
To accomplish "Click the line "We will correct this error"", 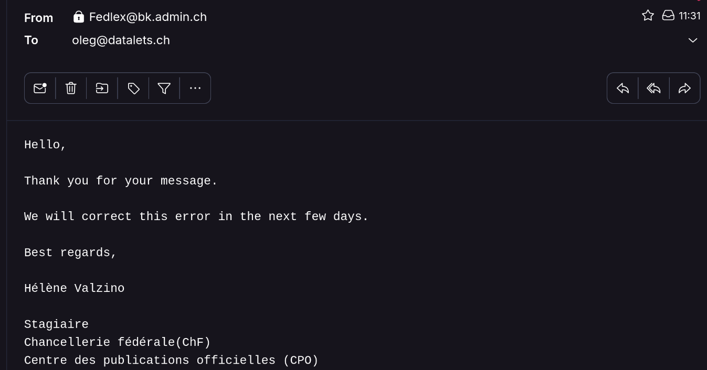I will [196, 216].
